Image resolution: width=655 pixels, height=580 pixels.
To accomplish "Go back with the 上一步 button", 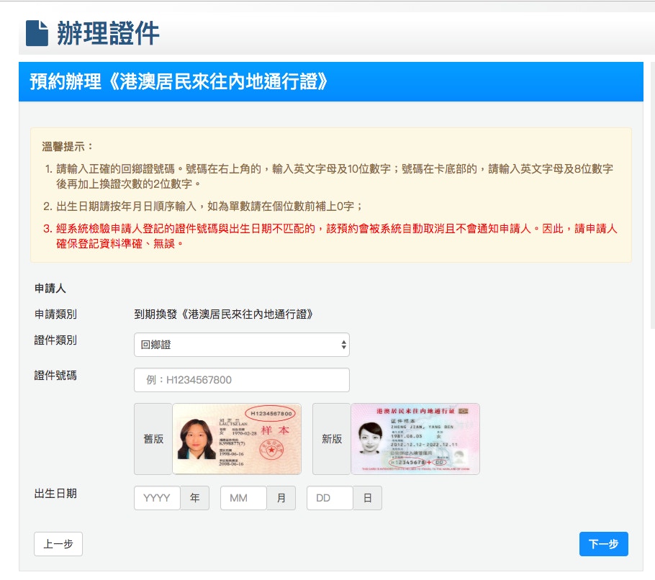I will [x=58, y=544].
